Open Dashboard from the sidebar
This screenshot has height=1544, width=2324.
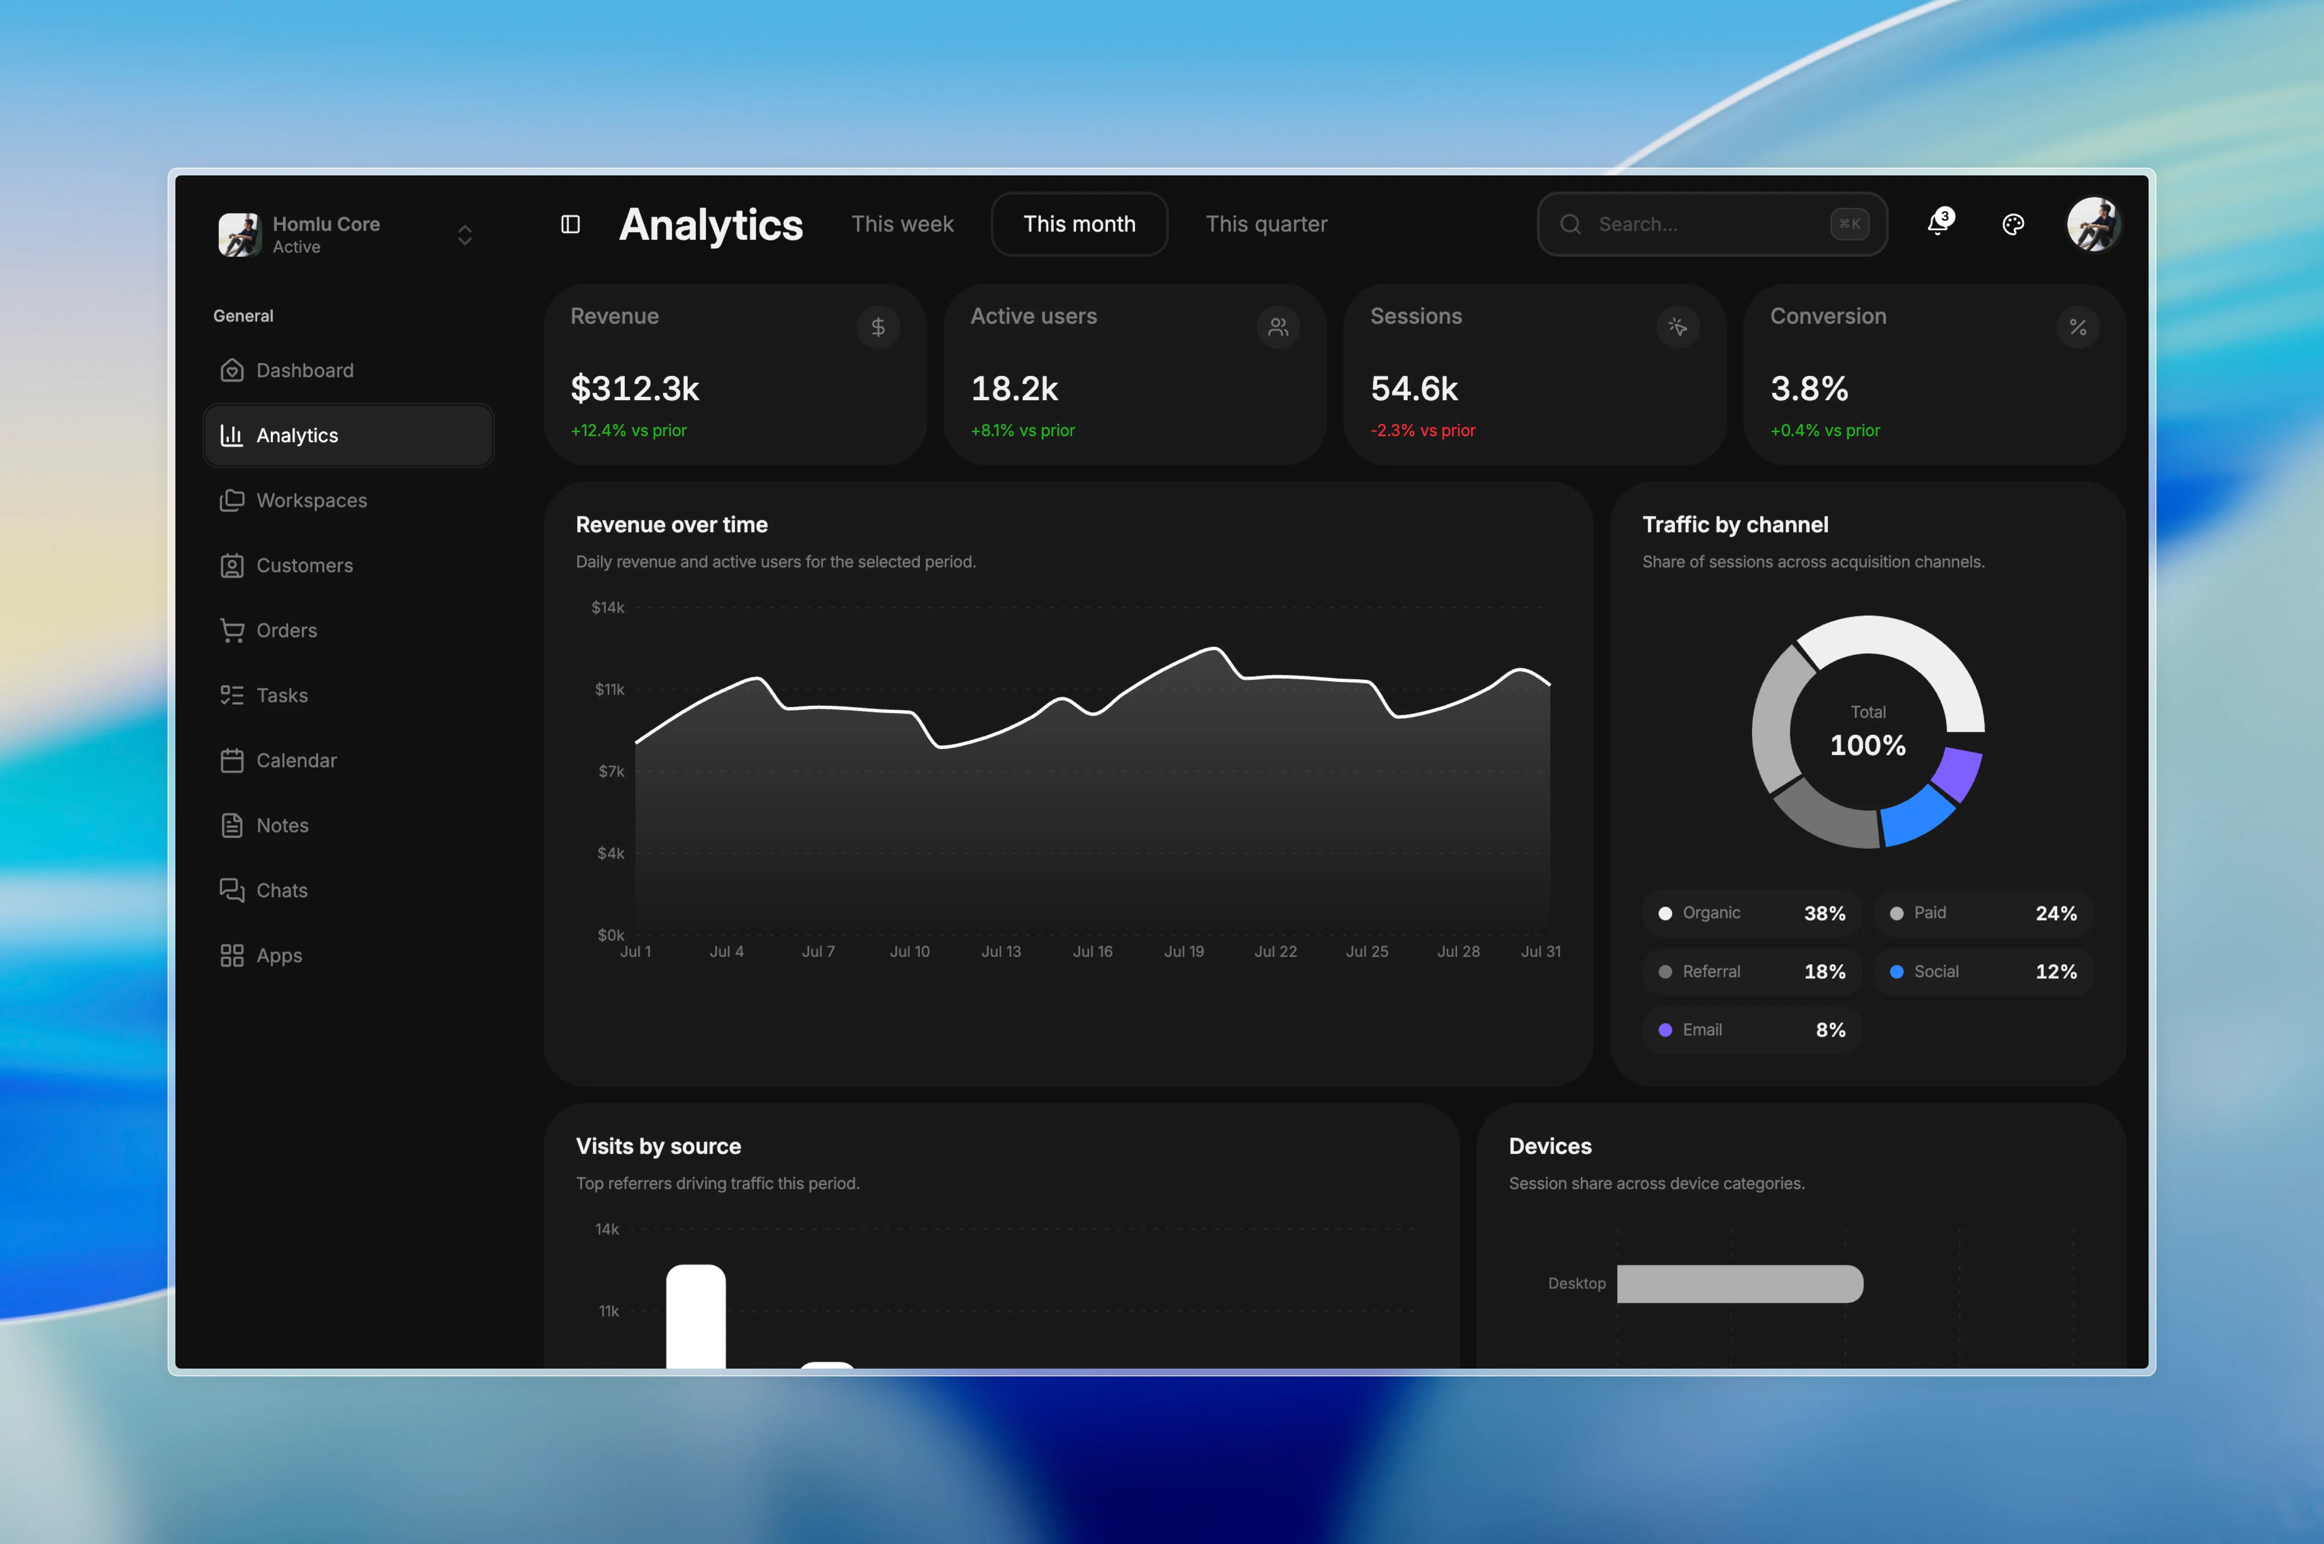point(349,370)
